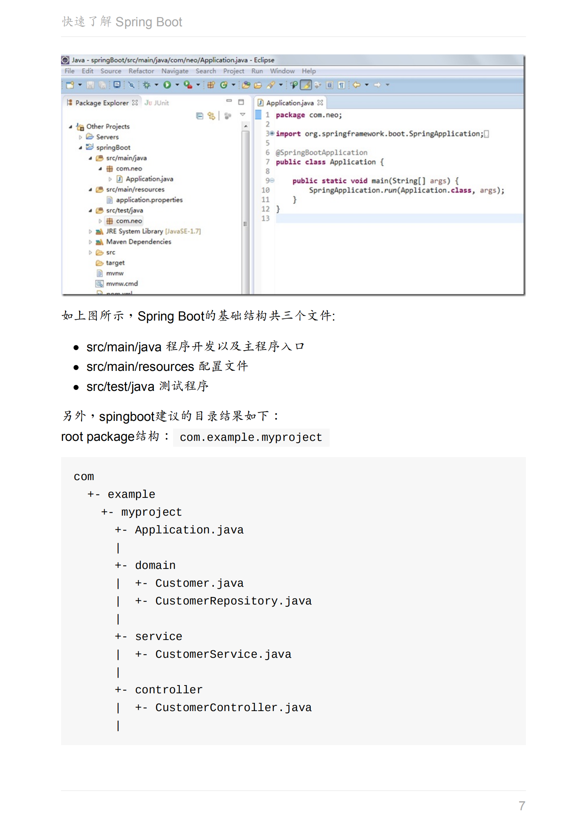The height and width of the screenshot is (831, 587).
Task: Open the Back history dropdown arrow
Action: click(367, 85)
